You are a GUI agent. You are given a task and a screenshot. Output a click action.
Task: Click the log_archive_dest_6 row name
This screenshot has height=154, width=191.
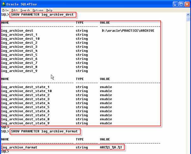pyautogui.click(x=19, y=59)
